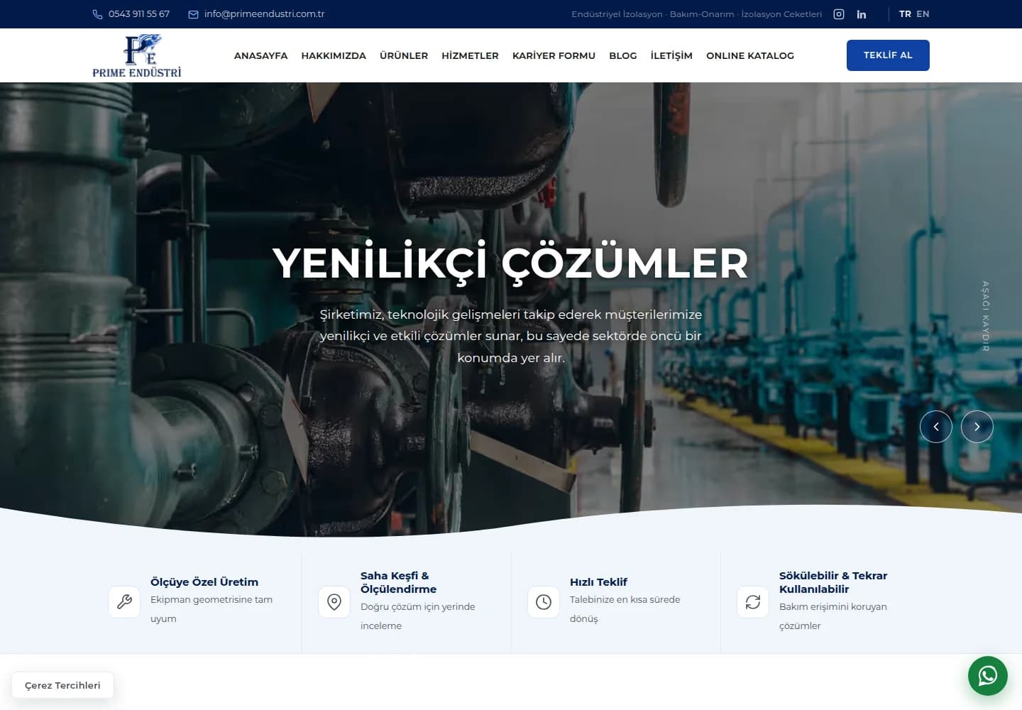Click the envelope email icon

(193, 14)
